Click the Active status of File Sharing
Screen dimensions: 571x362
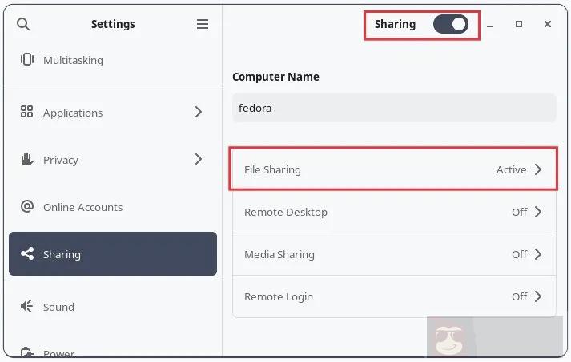(x=511, y=169)
